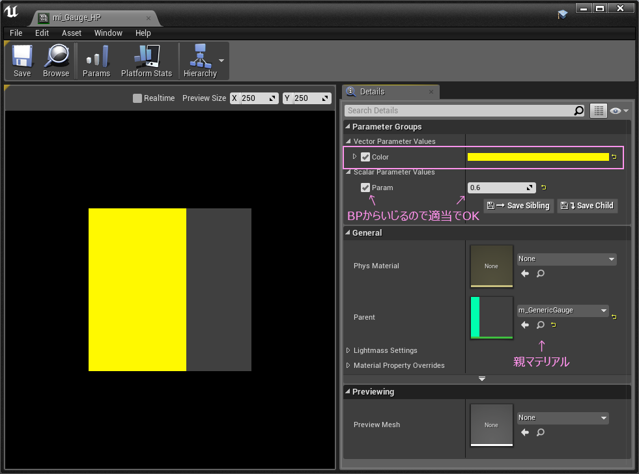This screenshot has height=474, width=639.
Task: Use selected asset for Phys Material
Action: pos(525,273)
